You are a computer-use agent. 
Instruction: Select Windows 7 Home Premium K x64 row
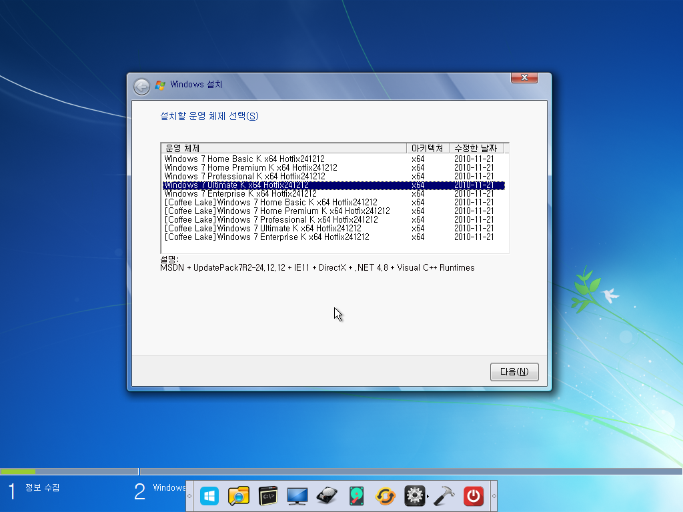333,167
